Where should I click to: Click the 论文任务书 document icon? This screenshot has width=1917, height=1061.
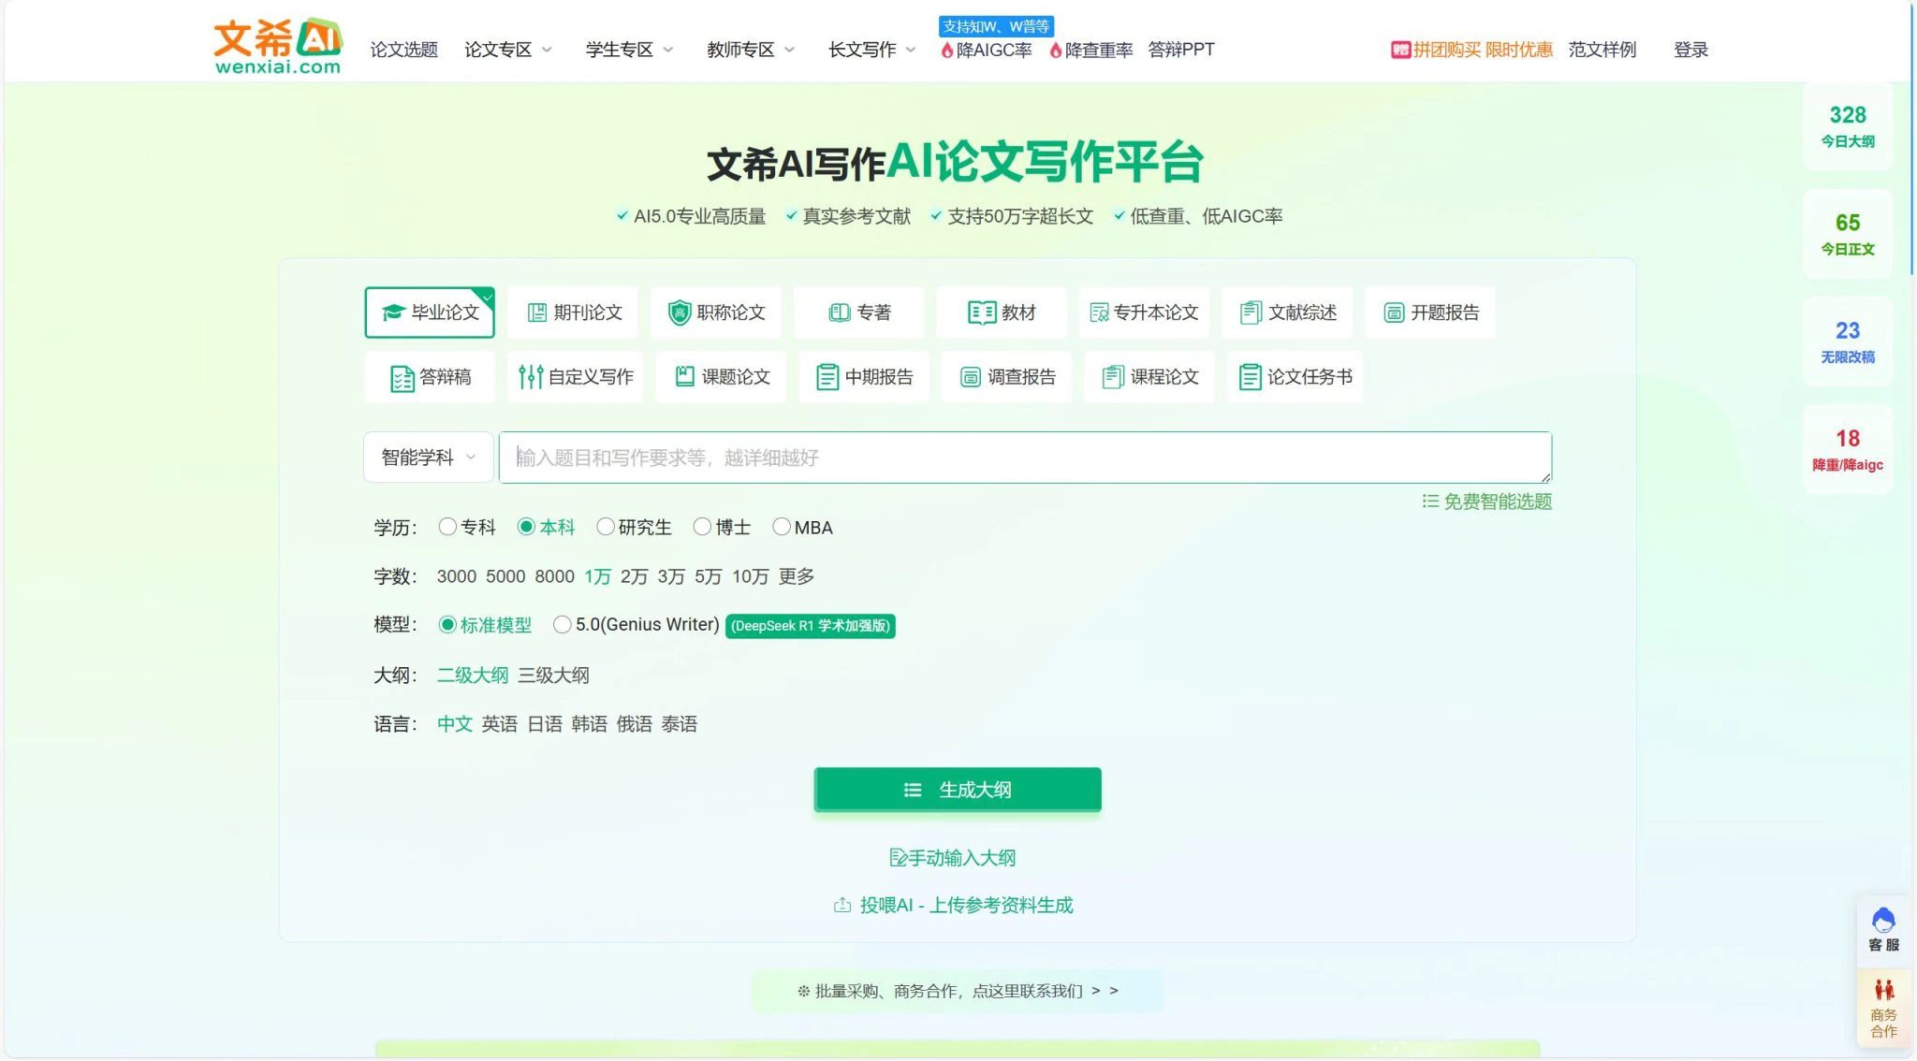[x=1250, y=377]
